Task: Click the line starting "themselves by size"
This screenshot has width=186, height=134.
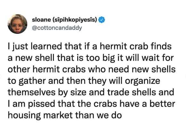Action: coord(91,93)
